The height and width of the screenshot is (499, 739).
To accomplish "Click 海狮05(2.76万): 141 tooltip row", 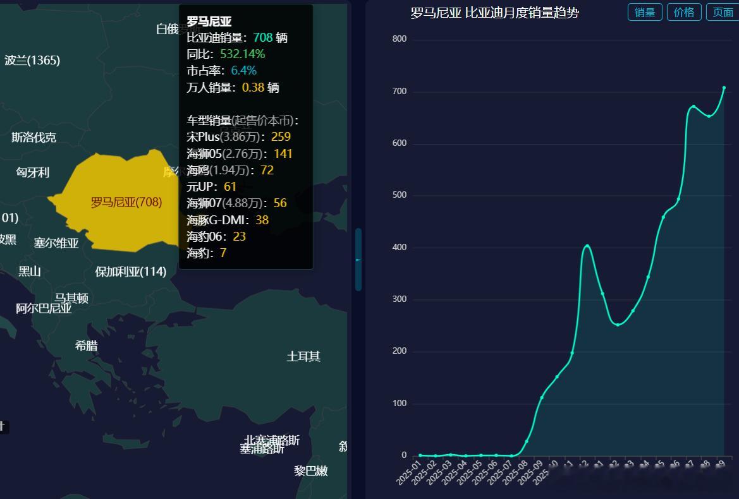I will click(240, 154).
